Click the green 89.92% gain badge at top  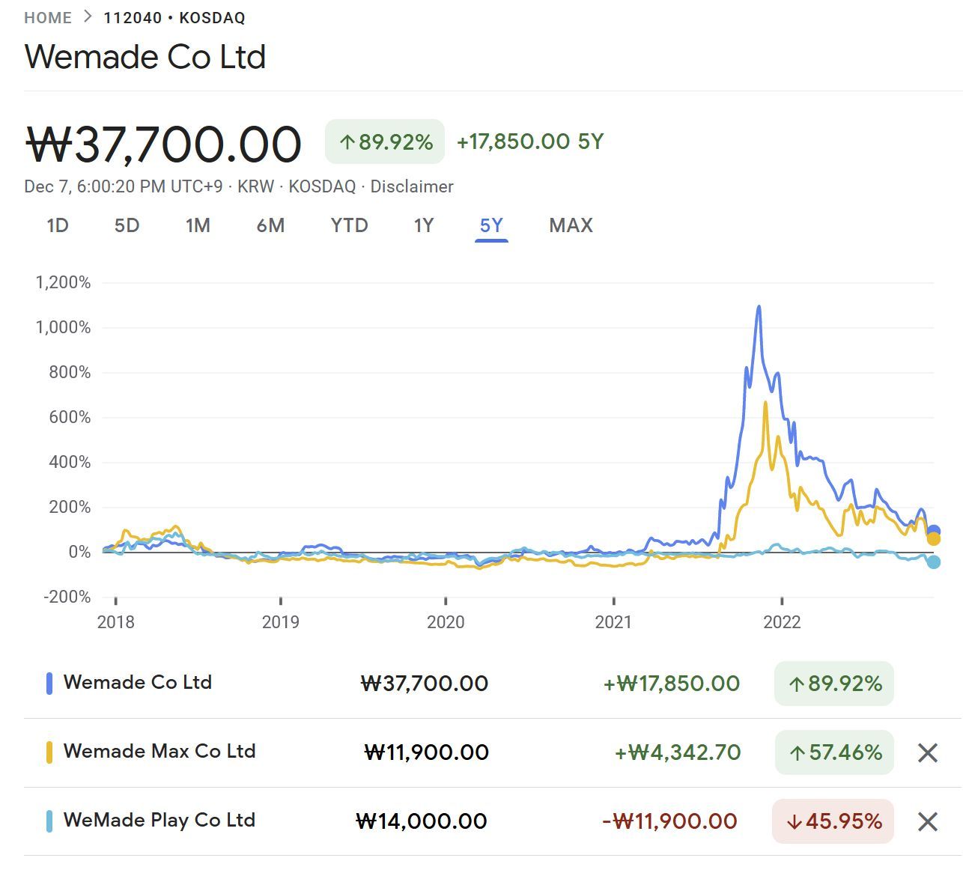pos(385,142)
